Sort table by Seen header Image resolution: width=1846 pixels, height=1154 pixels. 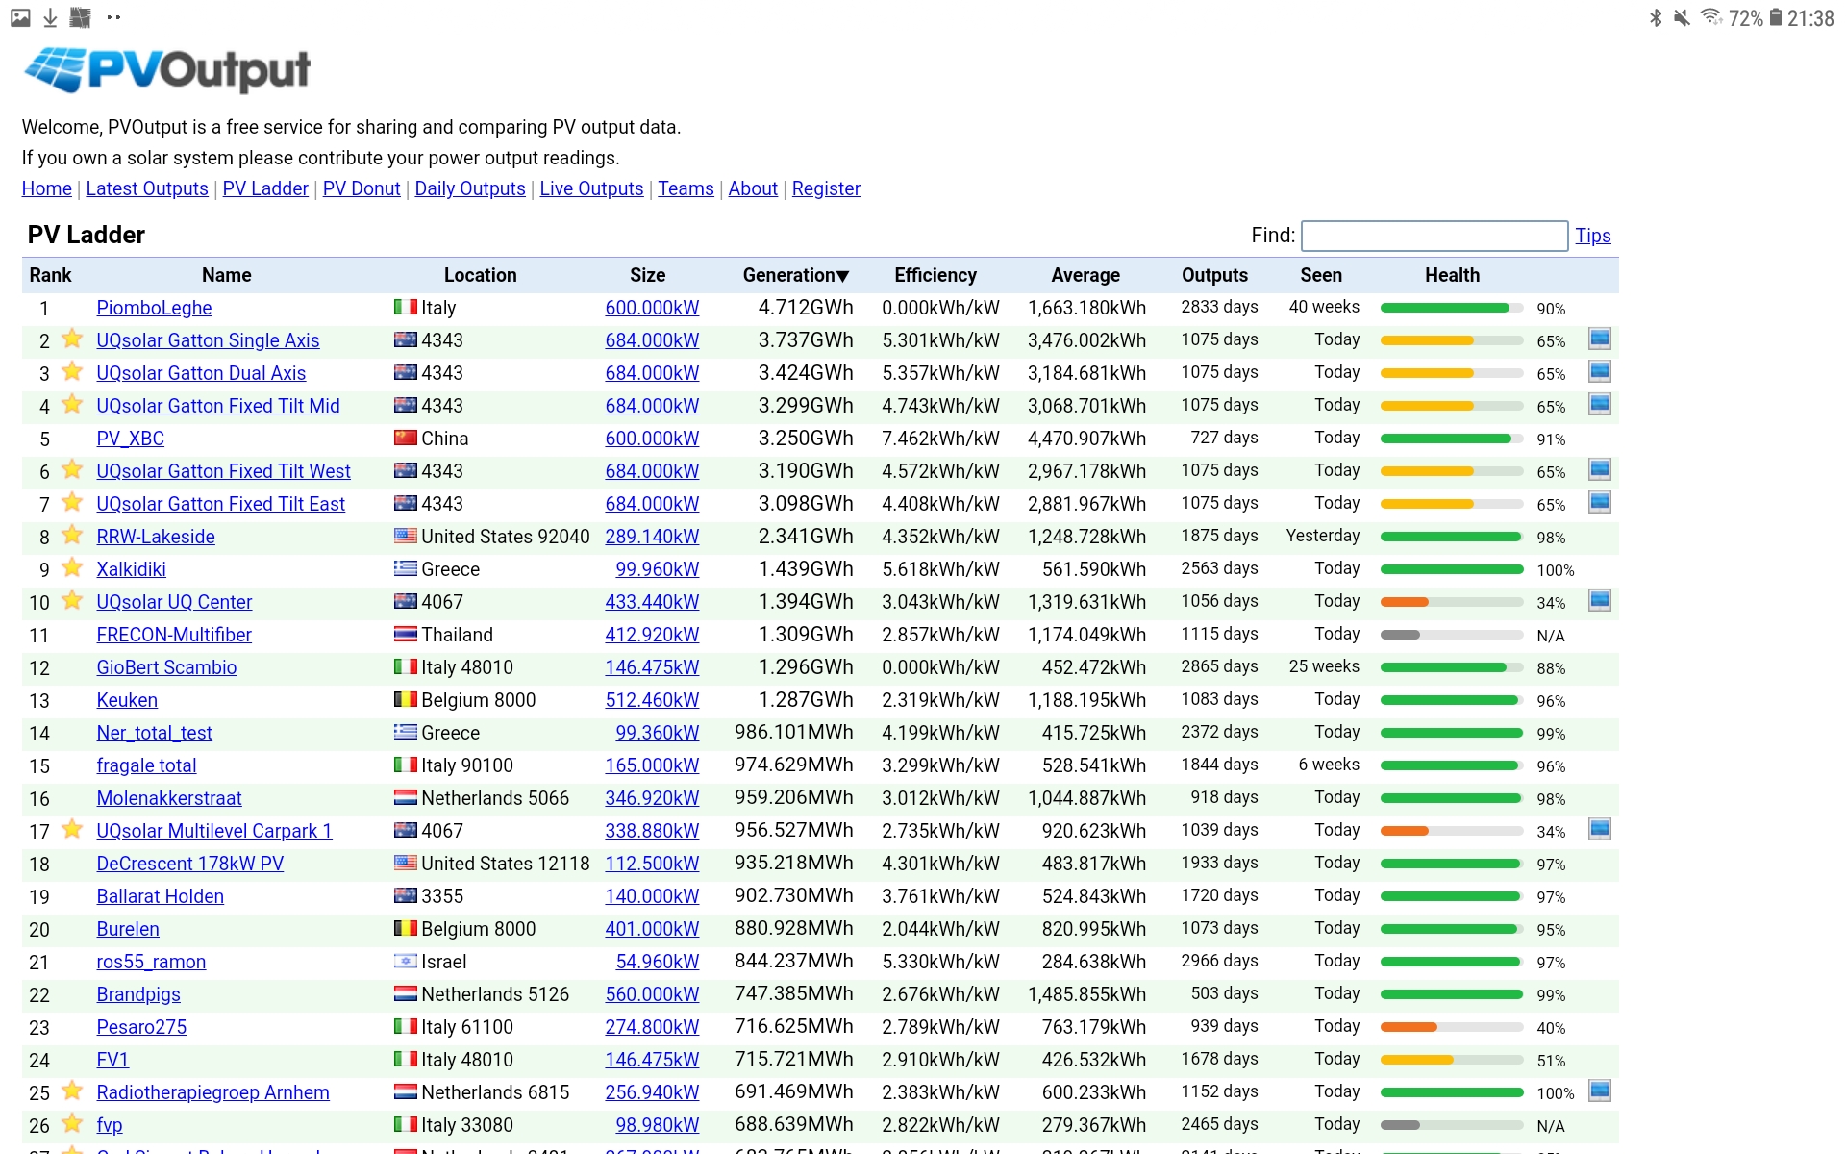tap(1321, 275)
